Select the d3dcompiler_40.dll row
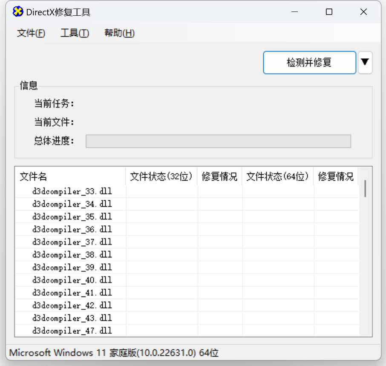386x366 pixels. coord(187,280)
